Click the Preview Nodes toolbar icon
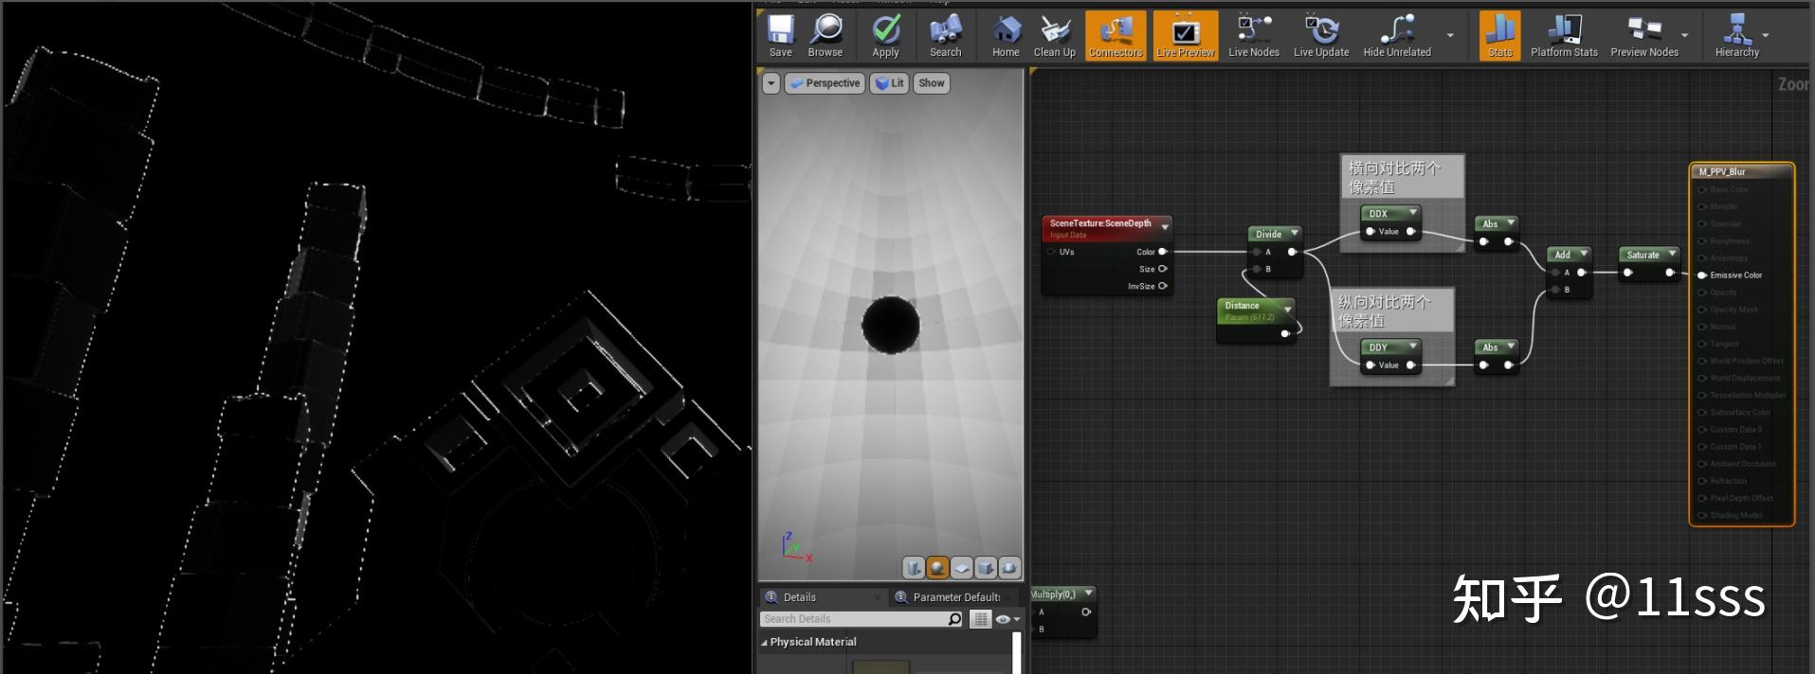 click(1643, 36)
